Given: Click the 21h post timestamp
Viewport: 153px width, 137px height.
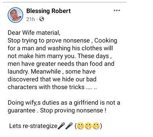Looking at the screenshot, I should pyautogui.click(x=31, y=19).
